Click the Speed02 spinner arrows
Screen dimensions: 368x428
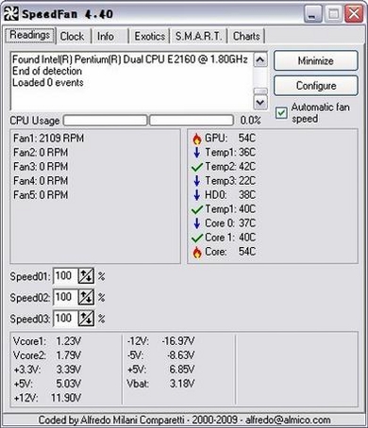click(86, 297)
